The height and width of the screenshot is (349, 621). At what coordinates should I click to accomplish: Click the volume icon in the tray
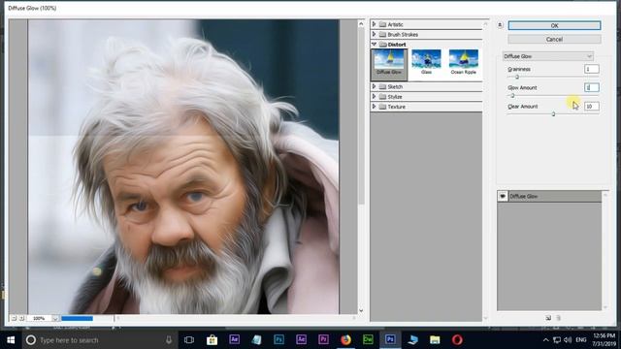click(x=568, y=340)
